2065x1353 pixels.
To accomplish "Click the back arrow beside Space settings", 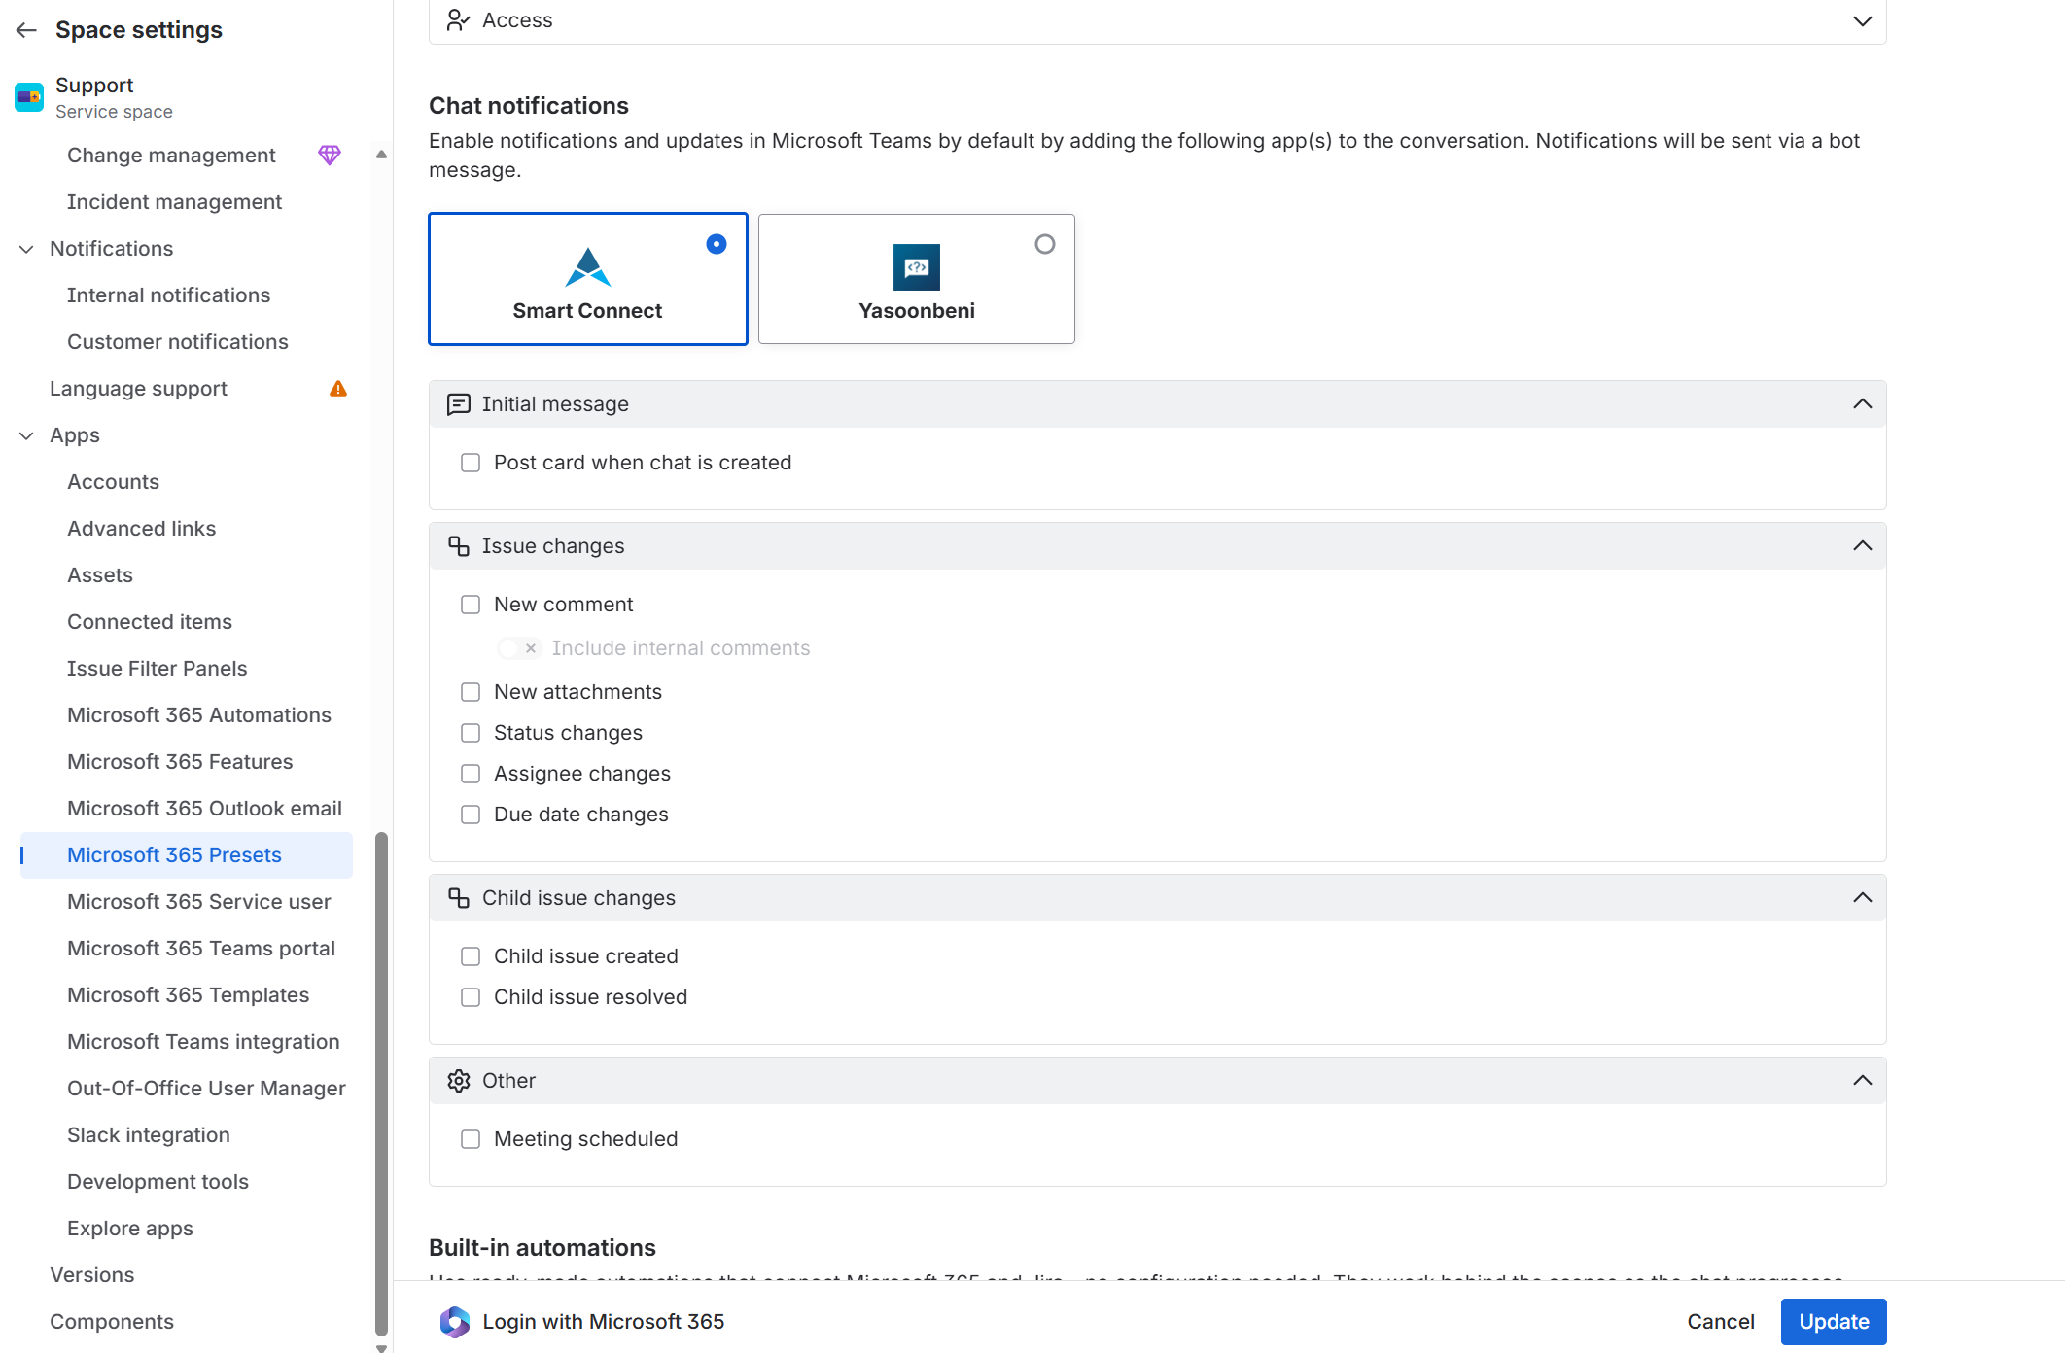I will (26, 30).
